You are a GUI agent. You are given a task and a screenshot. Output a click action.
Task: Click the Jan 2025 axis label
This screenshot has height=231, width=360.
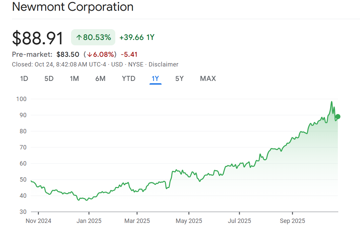coord(89,221)
